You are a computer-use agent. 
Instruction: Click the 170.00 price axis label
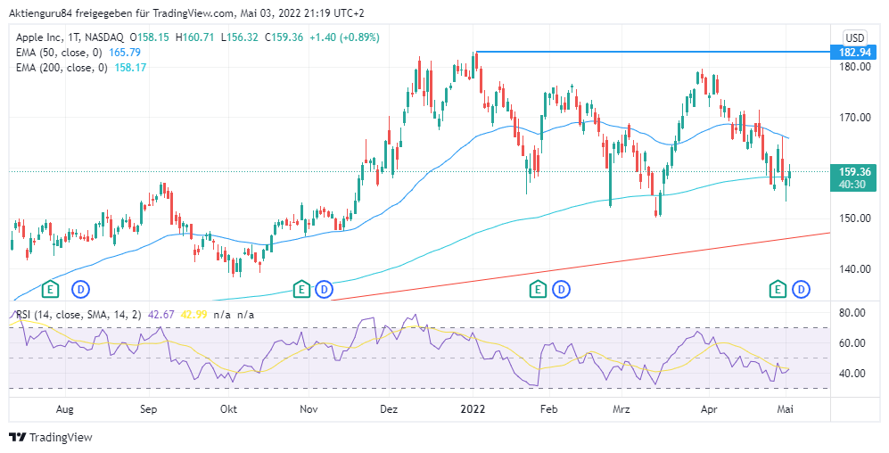[x=855, y=118]
